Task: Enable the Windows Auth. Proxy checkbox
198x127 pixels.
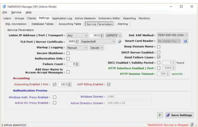Action: [55, 97]
